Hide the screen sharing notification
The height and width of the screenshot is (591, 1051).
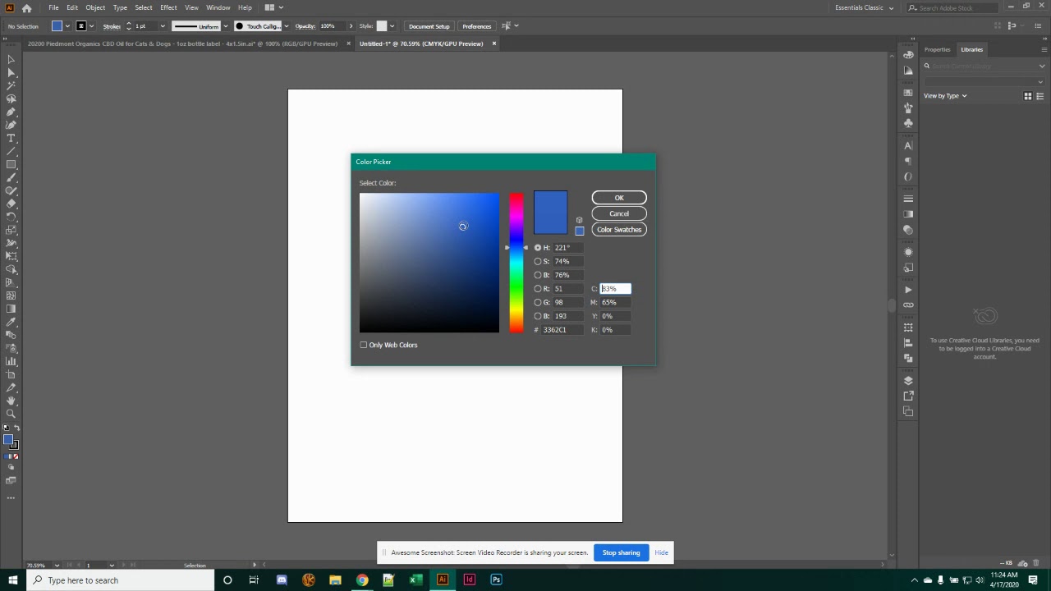(661, 552)
